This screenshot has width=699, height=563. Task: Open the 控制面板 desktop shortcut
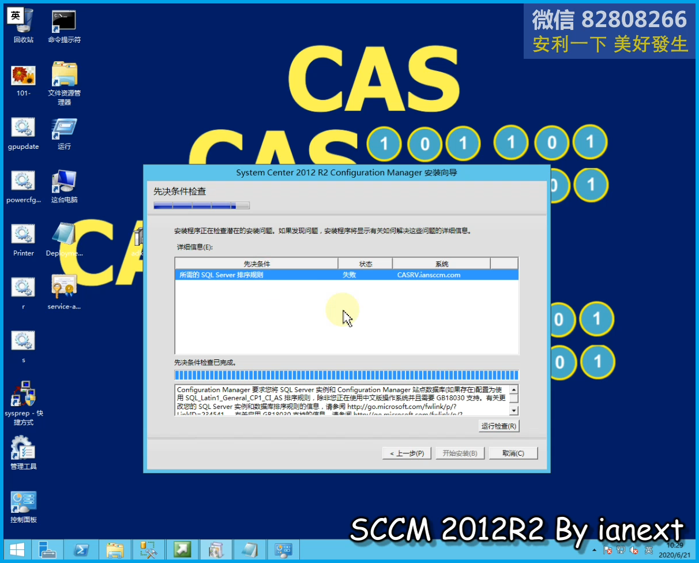[x=24, y=506]
